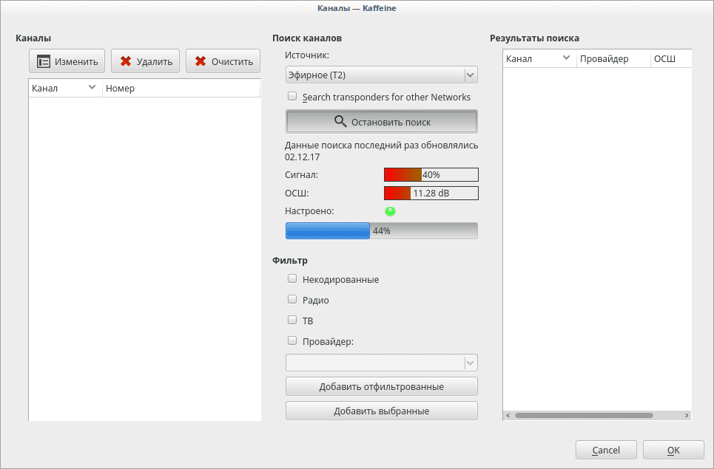Expand the provider filter combo box
This screenshot has height=469, width=714.
pos(381,363)
